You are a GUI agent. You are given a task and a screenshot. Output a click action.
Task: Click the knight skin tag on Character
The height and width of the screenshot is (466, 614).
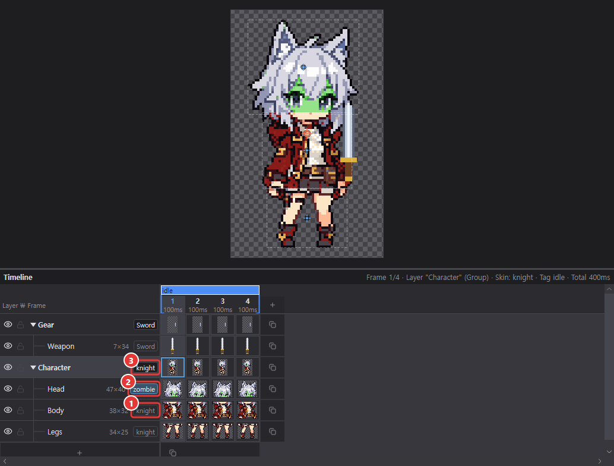(x=145, y=368)
